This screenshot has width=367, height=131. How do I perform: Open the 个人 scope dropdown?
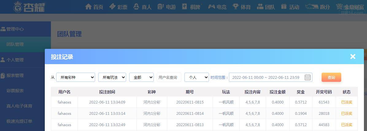[197, 77]
